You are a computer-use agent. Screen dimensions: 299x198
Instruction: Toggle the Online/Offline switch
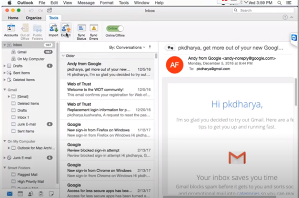click(115, 29)
